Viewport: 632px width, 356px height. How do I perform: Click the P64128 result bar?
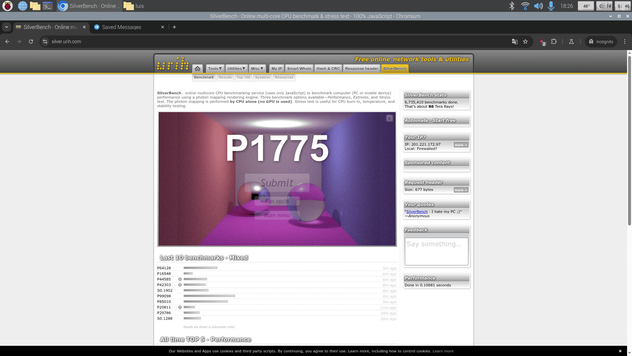tap(200, 268)
